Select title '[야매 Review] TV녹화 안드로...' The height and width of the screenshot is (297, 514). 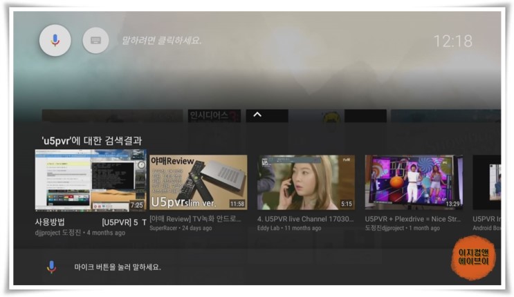195,219
